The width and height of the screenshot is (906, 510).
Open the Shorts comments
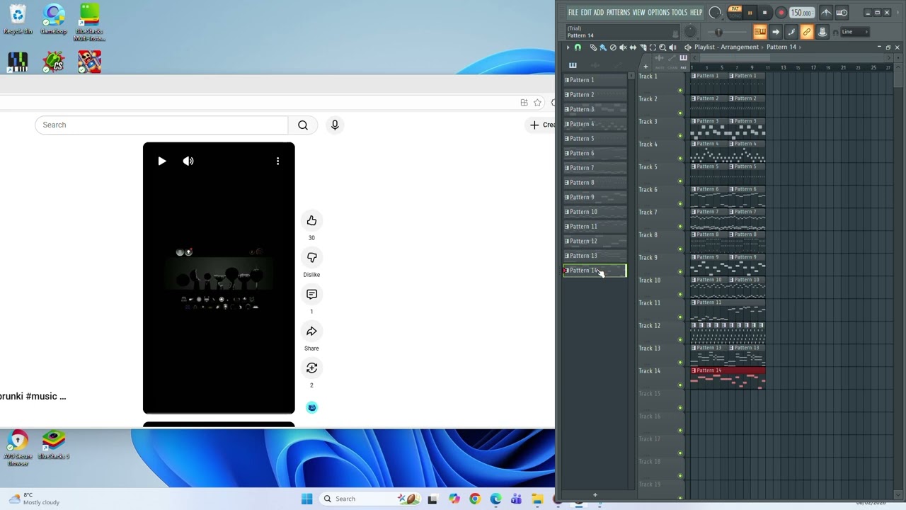[x=311, y=294]
